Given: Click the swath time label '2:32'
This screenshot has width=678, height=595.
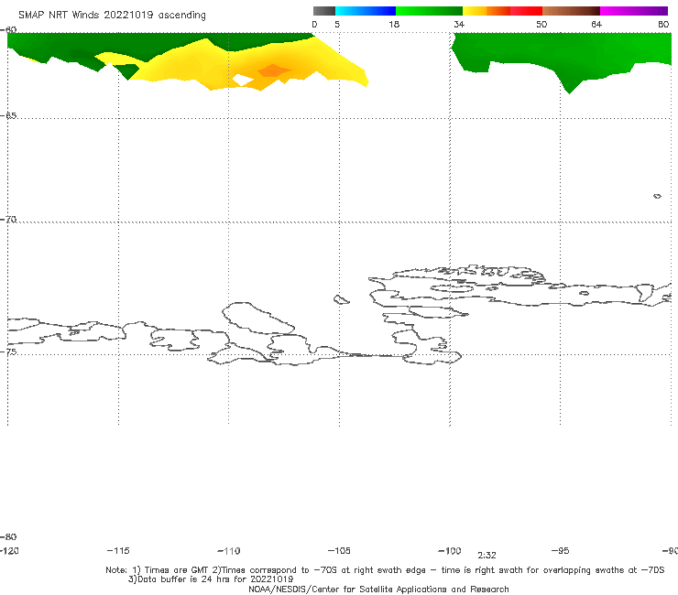Looking at the screenshot, I should click(x=487, y=556).
